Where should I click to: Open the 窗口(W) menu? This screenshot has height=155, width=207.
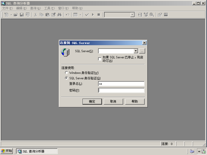63,8
